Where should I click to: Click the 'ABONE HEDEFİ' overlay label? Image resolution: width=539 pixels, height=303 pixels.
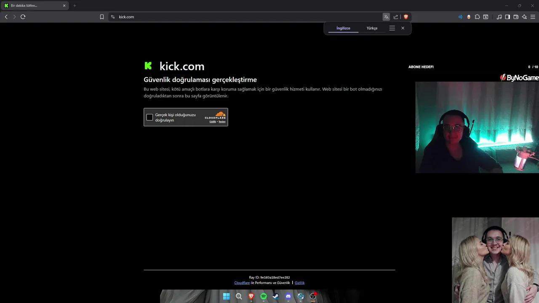point(421,67)
